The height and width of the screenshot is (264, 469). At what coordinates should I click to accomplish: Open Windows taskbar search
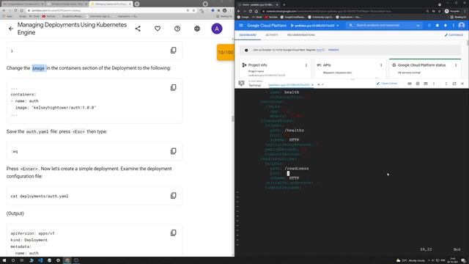tap(13, 260)
